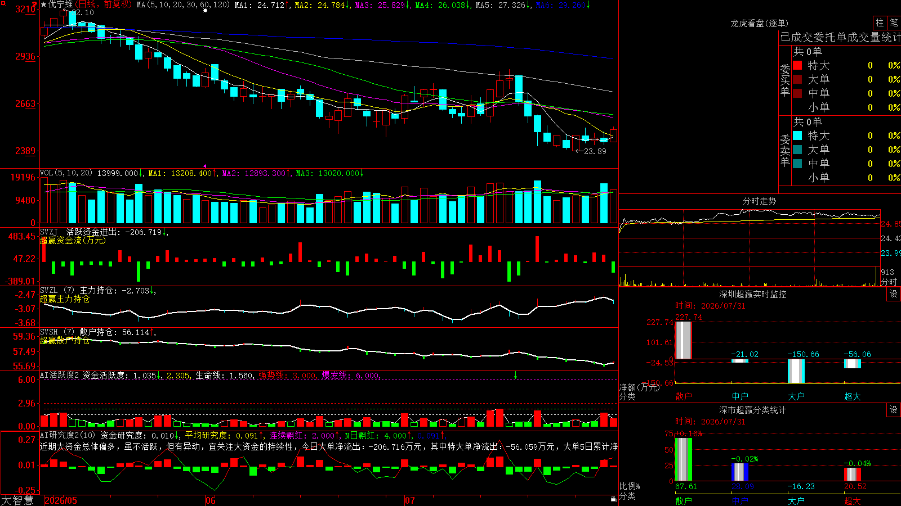Click the 深市超赢分类统计 panel title
Screen dimensions: 901x506
coord(753,410)
